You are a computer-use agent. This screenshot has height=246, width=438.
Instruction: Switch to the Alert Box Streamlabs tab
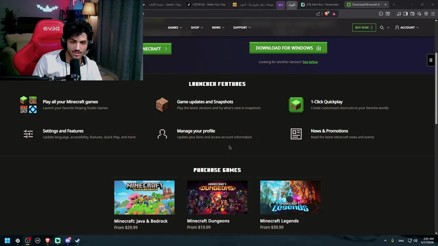tap(320, 4)
